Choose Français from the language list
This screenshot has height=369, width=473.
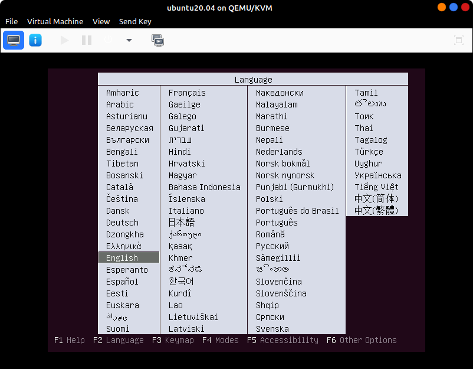coord(187,93)
